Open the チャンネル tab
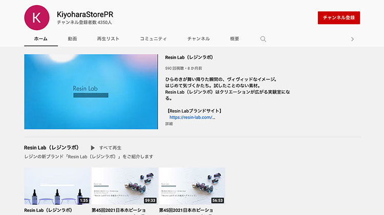 (x=198, y=39)
